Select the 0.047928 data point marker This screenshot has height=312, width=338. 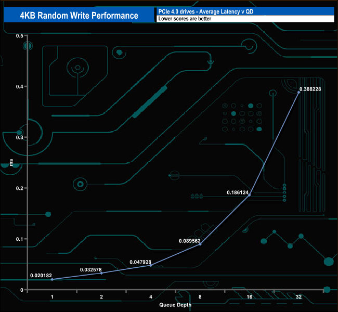[151, 265]
